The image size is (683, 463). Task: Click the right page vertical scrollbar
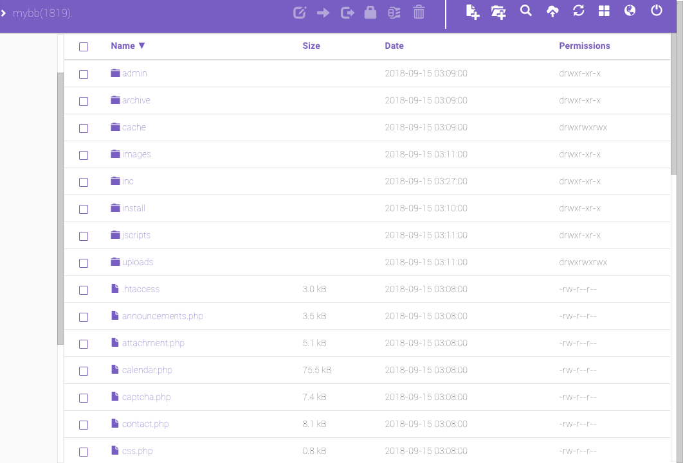(x=674, y=104)
